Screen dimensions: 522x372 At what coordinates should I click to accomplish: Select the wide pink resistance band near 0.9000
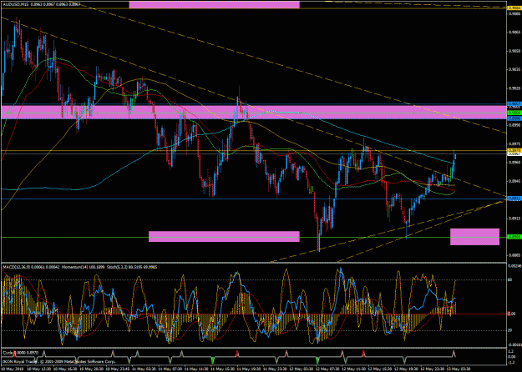coord(253,112)
